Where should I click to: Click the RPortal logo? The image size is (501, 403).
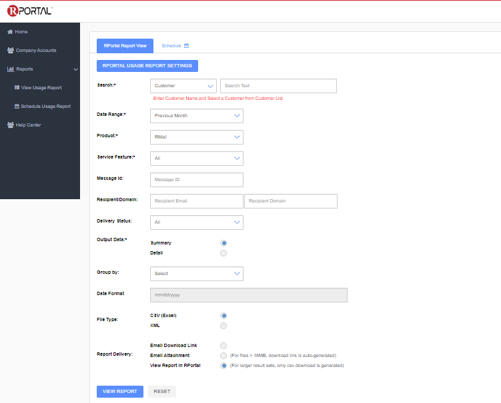click(30, 11)
